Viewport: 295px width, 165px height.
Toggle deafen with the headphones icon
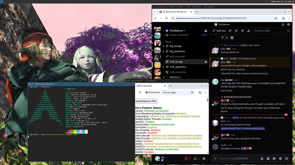[195, 159]
